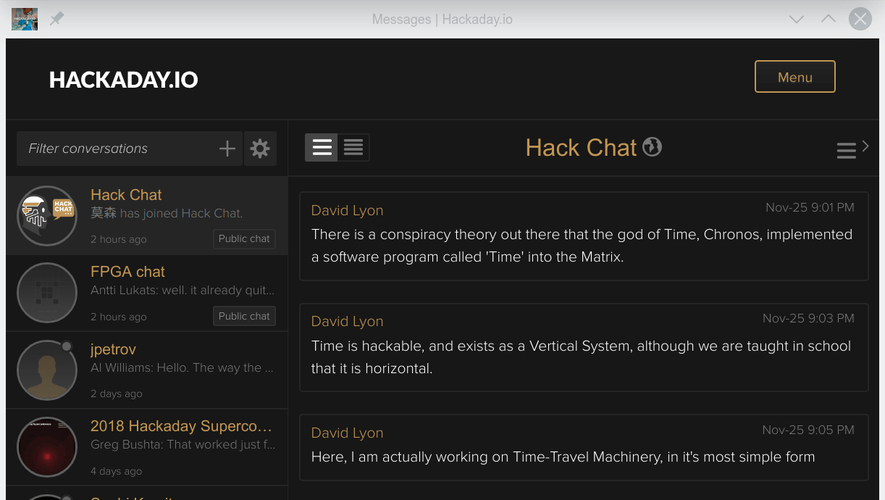Select jpetrov's avatar image
The height and width of the screenshot is (500, 885).
point(47,370)
